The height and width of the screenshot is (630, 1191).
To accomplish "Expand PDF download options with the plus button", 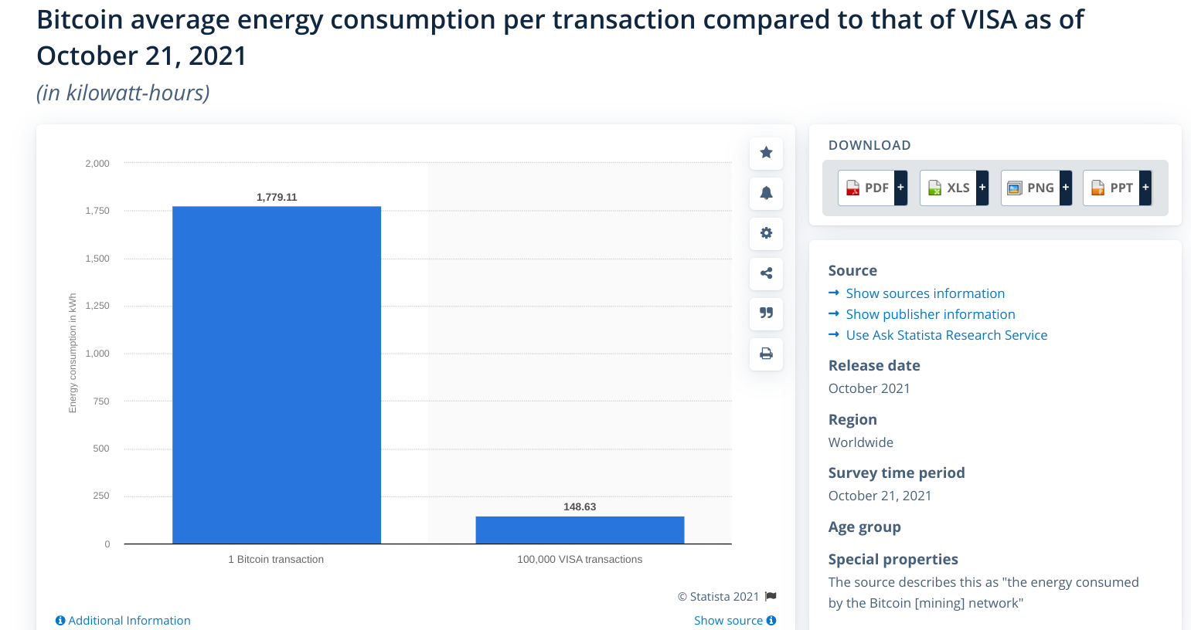I will (x=900, y=187).
